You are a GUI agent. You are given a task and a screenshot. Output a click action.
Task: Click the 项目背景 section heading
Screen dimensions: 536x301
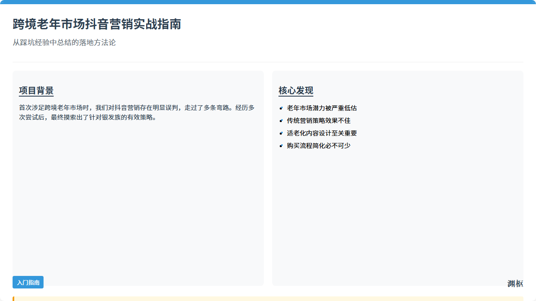point(36,91)
